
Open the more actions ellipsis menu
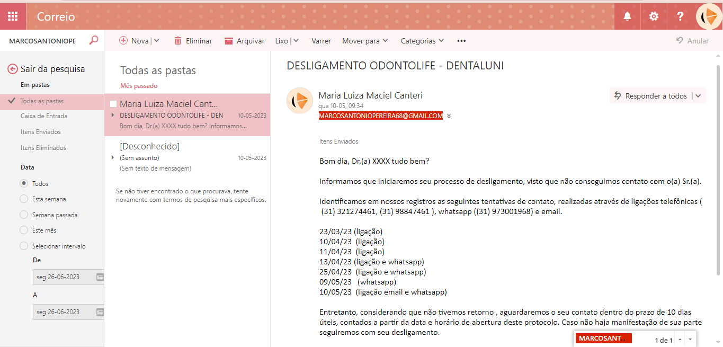click(461, 41)
